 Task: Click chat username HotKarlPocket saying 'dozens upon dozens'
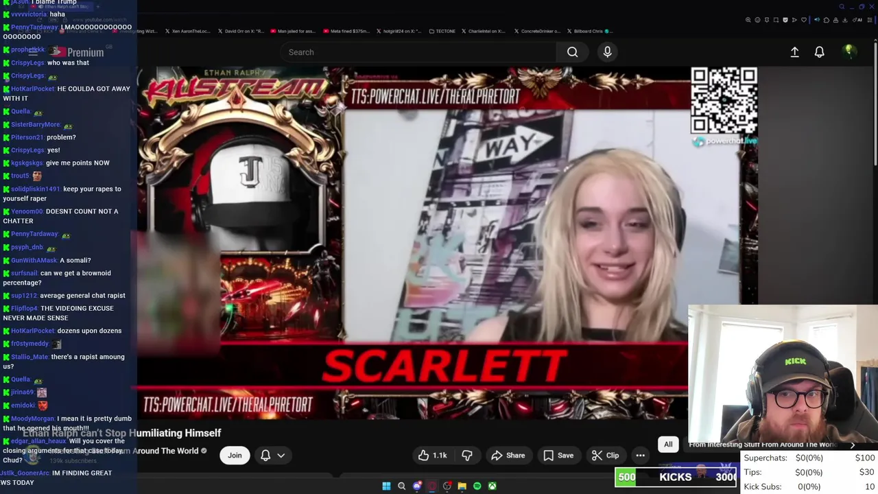coord(33,331)
